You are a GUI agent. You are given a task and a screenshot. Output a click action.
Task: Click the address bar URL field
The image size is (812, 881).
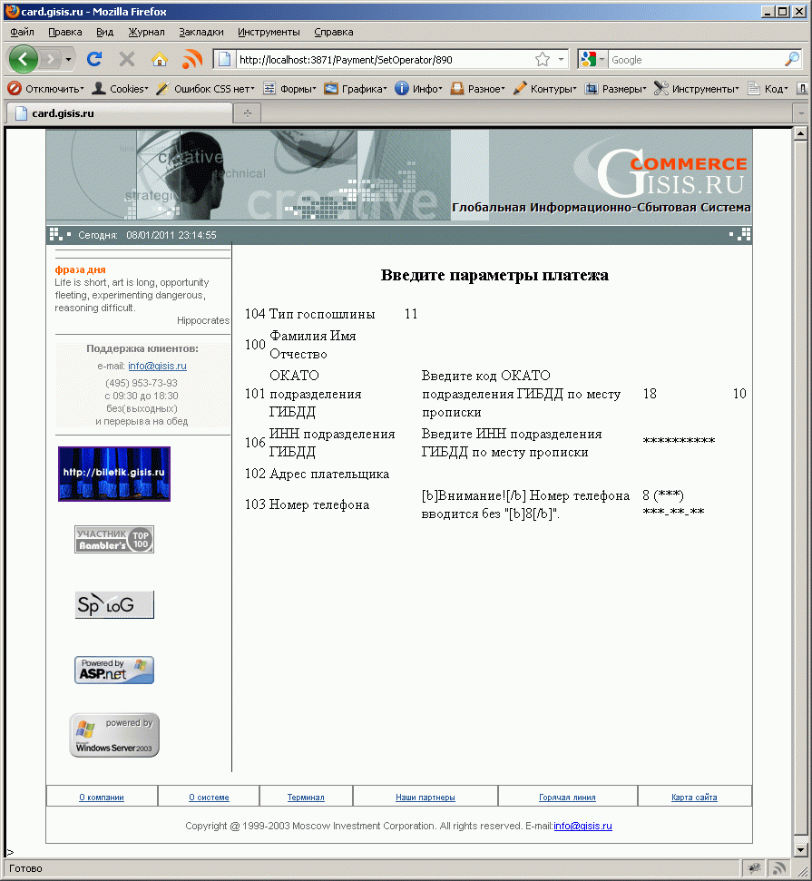pyautogui.click(x=385, y=60)
